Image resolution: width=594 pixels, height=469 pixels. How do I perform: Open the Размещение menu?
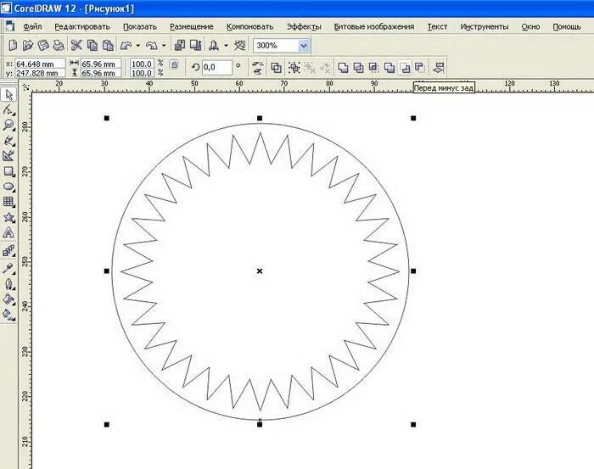tap(192, 27)
